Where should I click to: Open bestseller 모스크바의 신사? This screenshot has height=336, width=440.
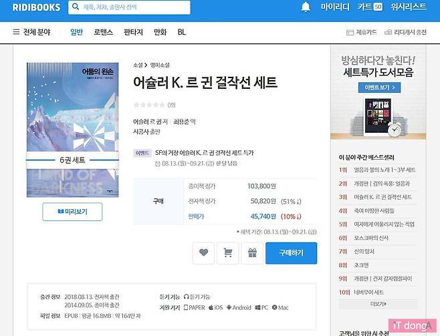point(371,238)
